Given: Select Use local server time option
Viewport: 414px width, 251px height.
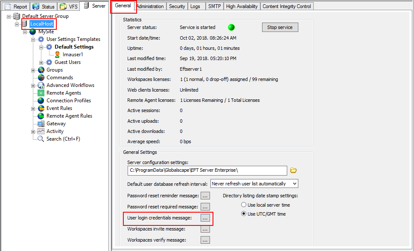Looking at the screenshot, I should coord(244,205).
